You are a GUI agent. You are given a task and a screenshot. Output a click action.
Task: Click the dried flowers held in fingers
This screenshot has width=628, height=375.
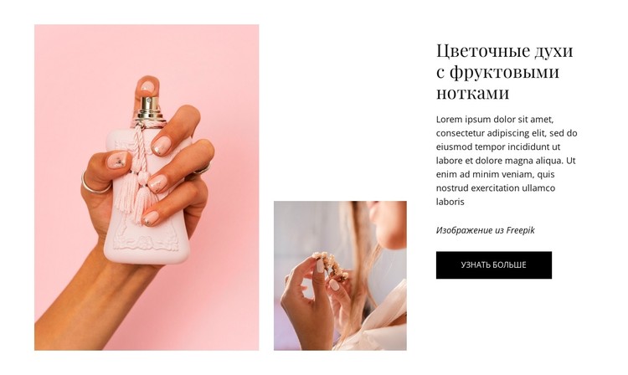(331, 265)
